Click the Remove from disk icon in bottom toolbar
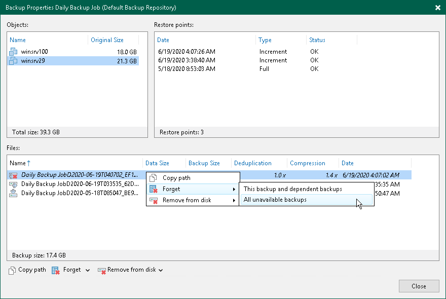The width and height of the screenshot is (446, 299). 101,270
